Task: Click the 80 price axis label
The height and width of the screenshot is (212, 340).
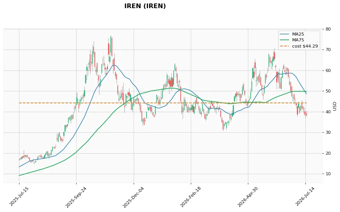Action: point(328,29)
